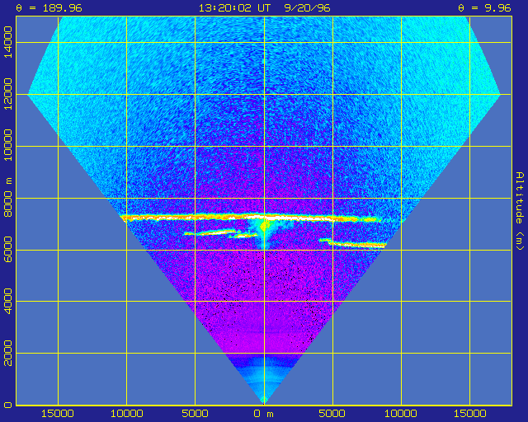The height and width of the screenshot is (422, 528).
Task: Click the 2000 altitude axis label
Action: click(7, 353)
